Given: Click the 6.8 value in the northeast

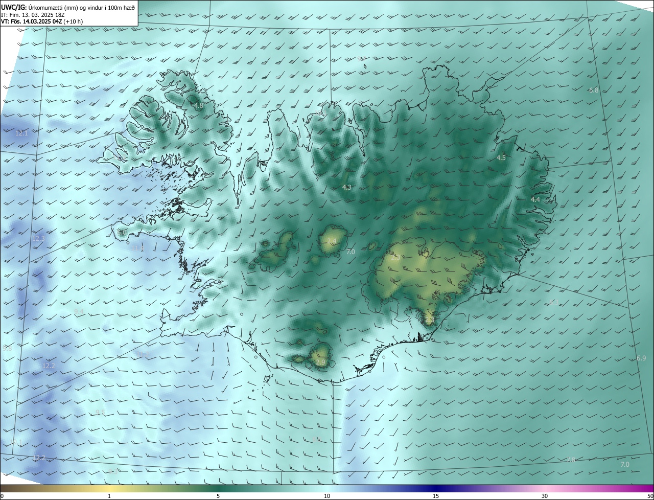Looking at the screenshot, I should pyautogui.click(x=593, y=90).
